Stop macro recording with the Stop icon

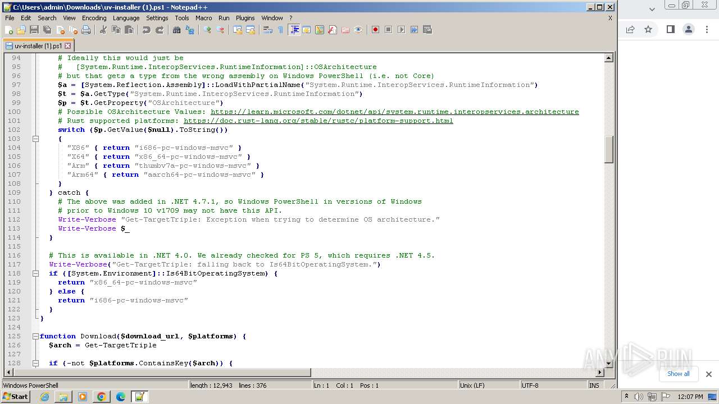(389, 30)
